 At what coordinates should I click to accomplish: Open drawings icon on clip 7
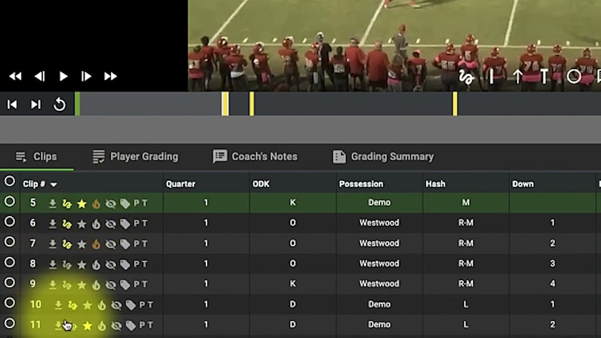67,244
